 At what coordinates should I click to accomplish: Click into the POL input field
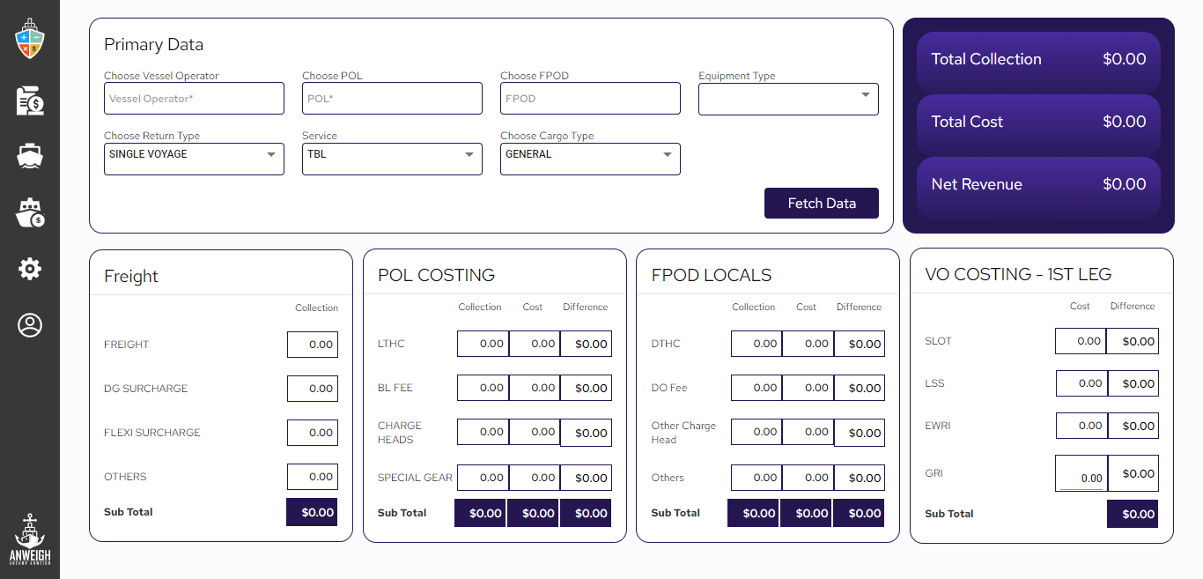tap(392, 99)
